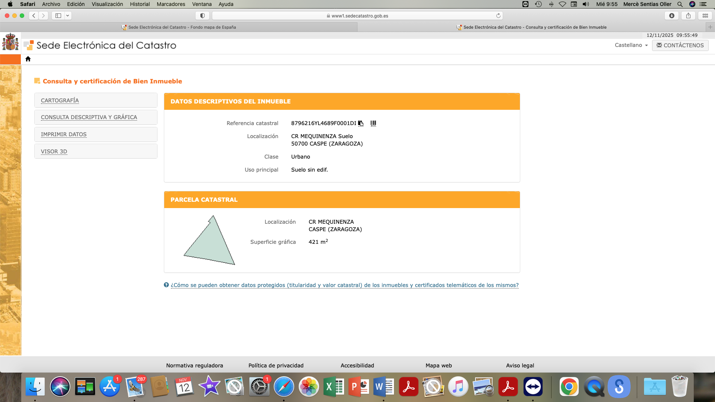Toggle the Safari sidebar button
Screen dimensions: 715x402
58,16
